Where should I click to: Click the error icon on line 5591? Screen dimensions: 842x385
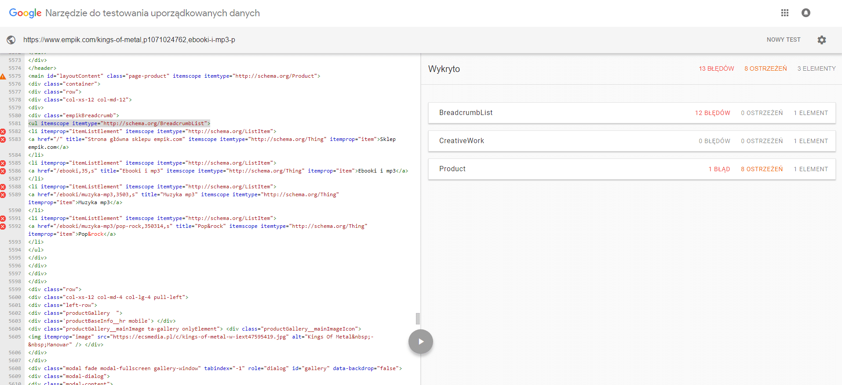click(x=3, y=219)
